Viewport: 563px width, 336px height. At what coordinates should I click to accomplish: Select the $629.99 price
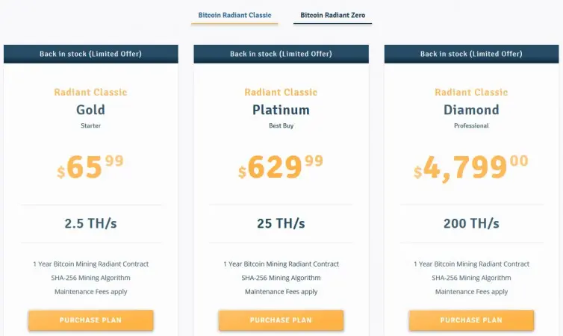point(281,167)
